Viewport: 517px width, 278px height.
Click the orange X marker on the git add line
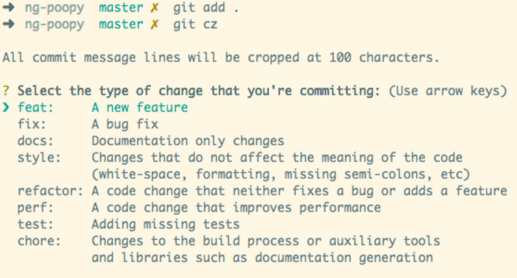pyautogui.click(x=154, y=8)
